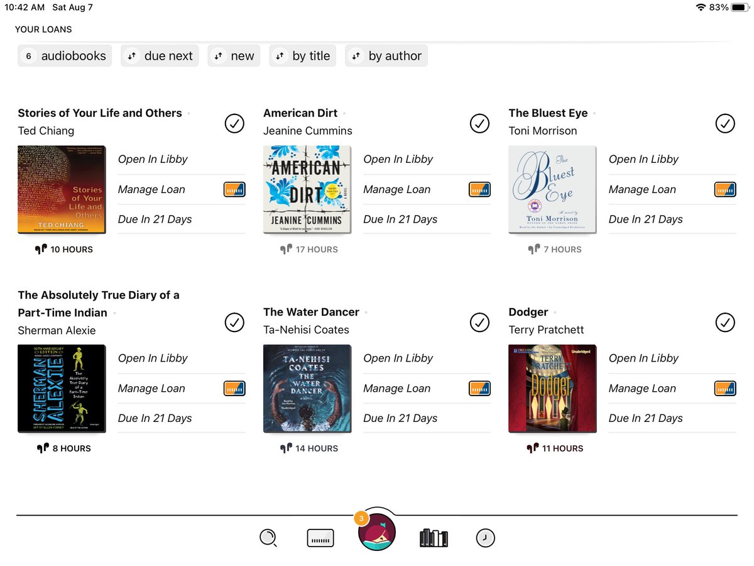The width and height of the screenshot is (754, 566).
Task: Select title 'American Dirt'
Action: (300, 113)
